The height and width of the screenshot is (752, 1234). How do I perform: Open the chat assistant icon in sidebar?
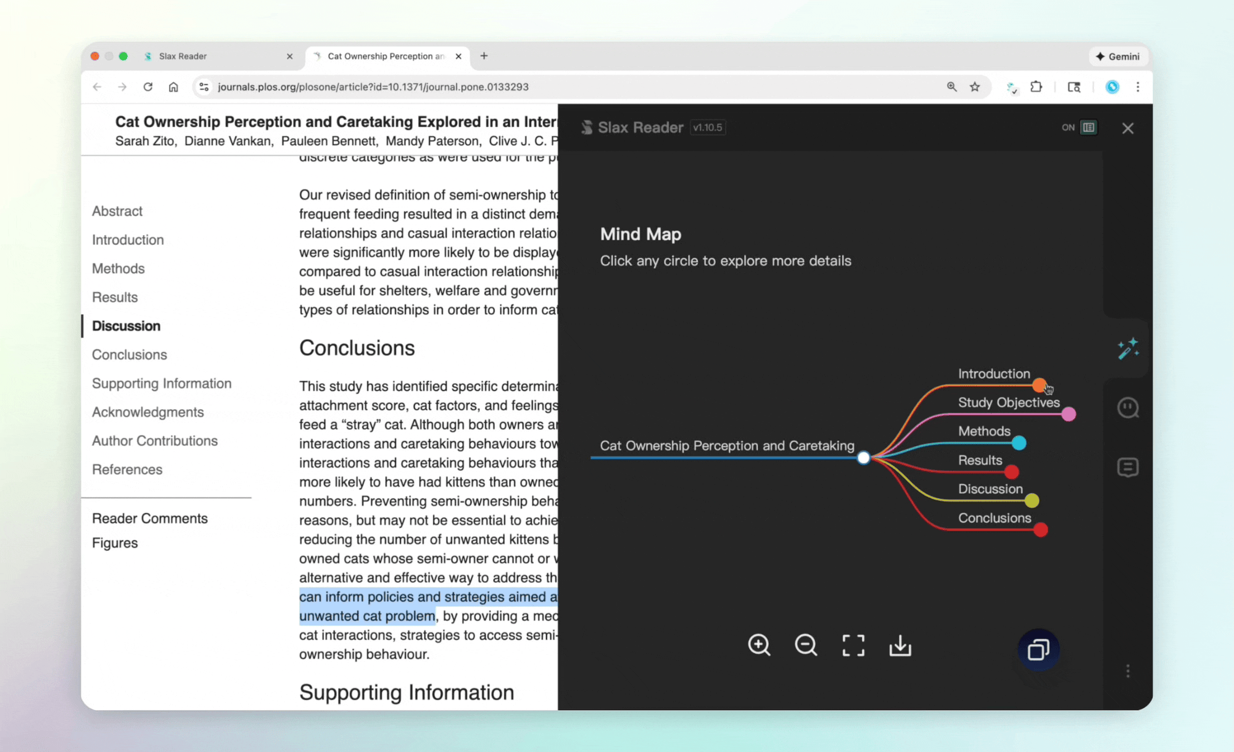pos(1128,407)
